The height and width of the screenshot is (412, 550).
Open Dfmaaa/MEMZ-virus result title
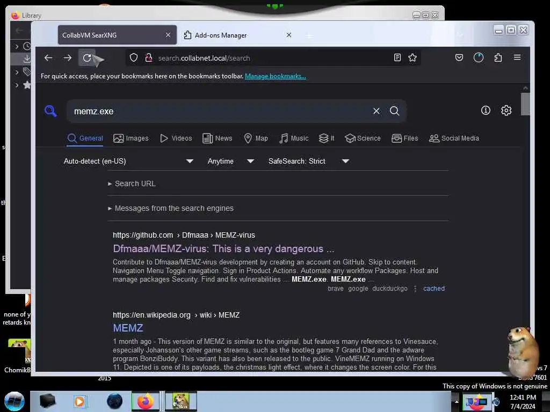coord(223,249)
